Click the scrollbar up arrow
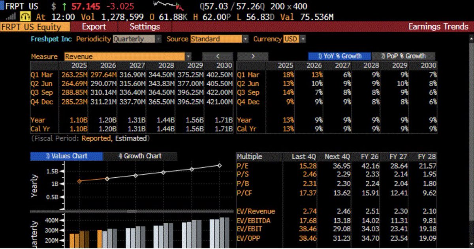 pyautogui.click(x=471, y=39)
